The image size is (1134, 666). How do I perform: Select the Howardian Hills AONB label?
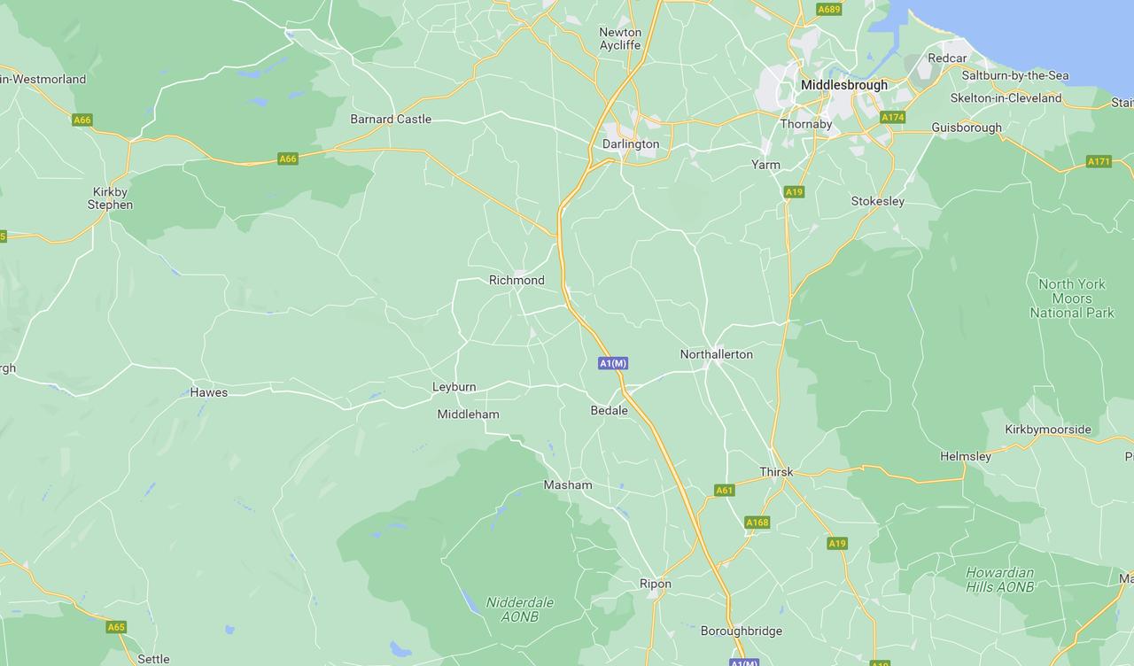point(999,579)
